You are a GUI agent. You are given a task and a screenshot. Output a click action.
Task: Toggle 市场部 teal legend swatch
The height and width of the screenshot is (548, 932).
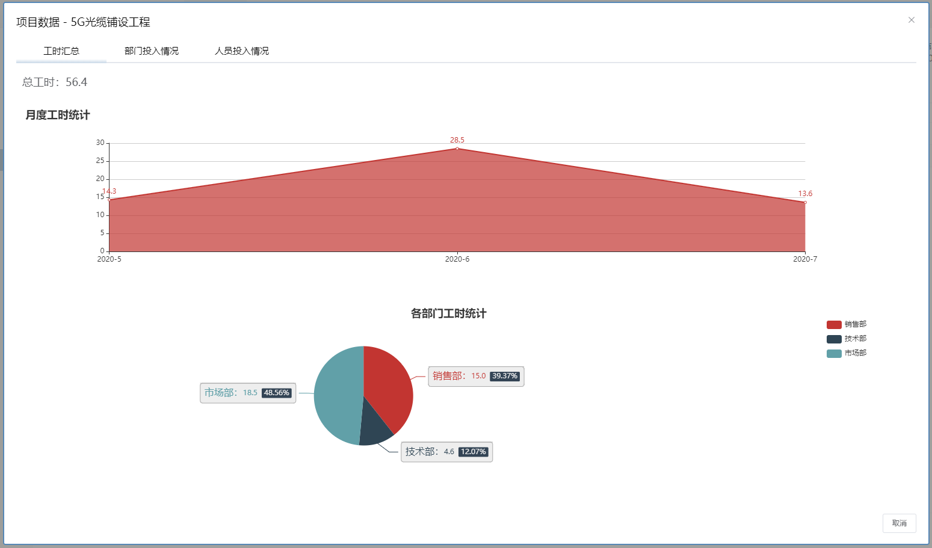[x=834, y=354]
